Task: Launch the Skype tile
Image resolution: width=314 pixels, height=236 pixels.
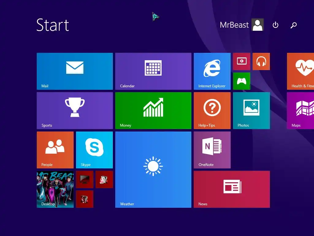Action: coord(94,150)
